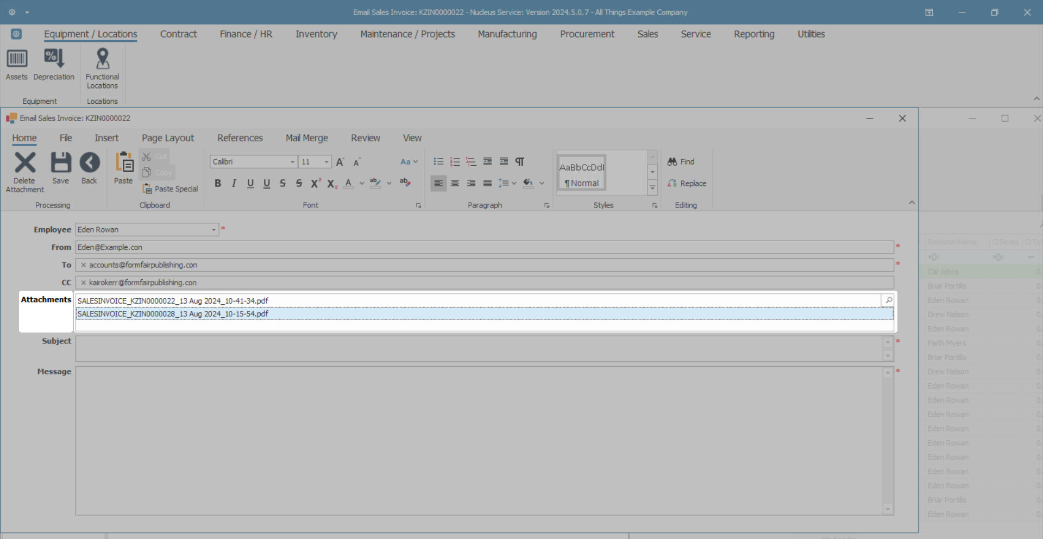This screenshot has height=539, width=1043.
Task: Browse attachments with the magnifier icon
Action: tap(889, 300)
